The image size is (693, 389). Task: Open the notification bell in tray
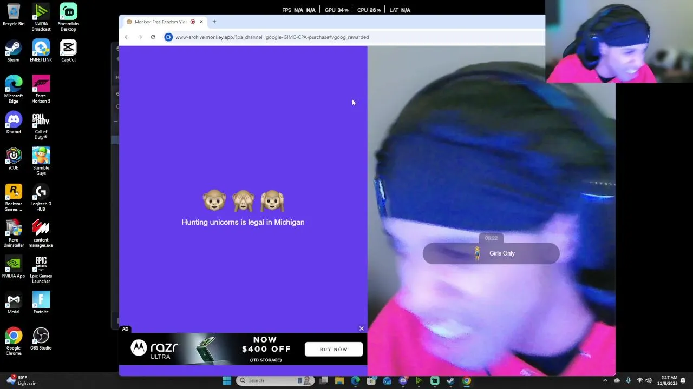click(x=684, y=380)
